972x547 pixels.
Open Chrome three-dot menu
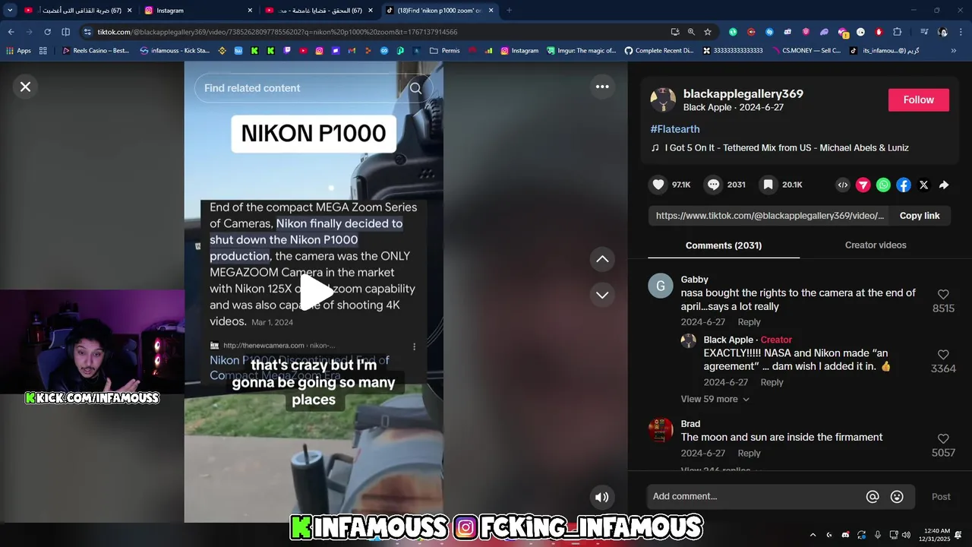[x=961, y=32]
